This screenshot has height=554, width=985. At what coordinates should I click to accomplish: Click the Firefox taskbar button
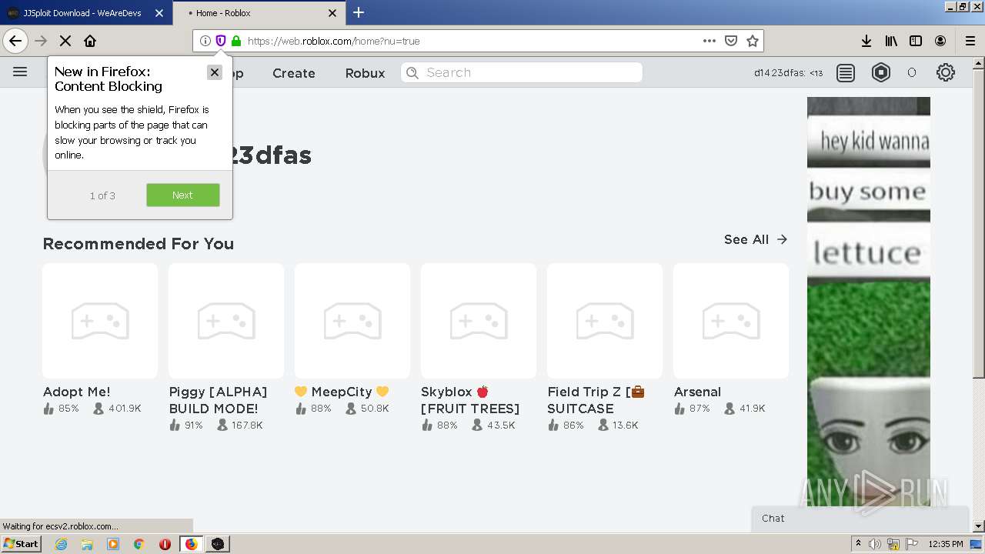tap(192, 544)
